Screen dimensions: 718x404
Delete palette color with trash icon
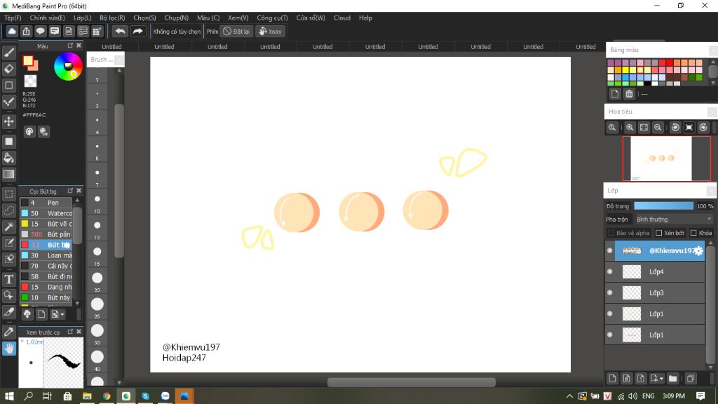point(629,94)
